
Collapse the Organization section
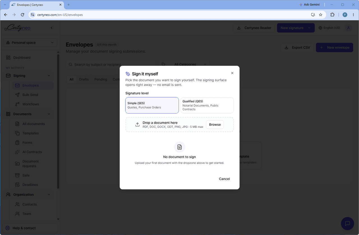pos(49,195)
